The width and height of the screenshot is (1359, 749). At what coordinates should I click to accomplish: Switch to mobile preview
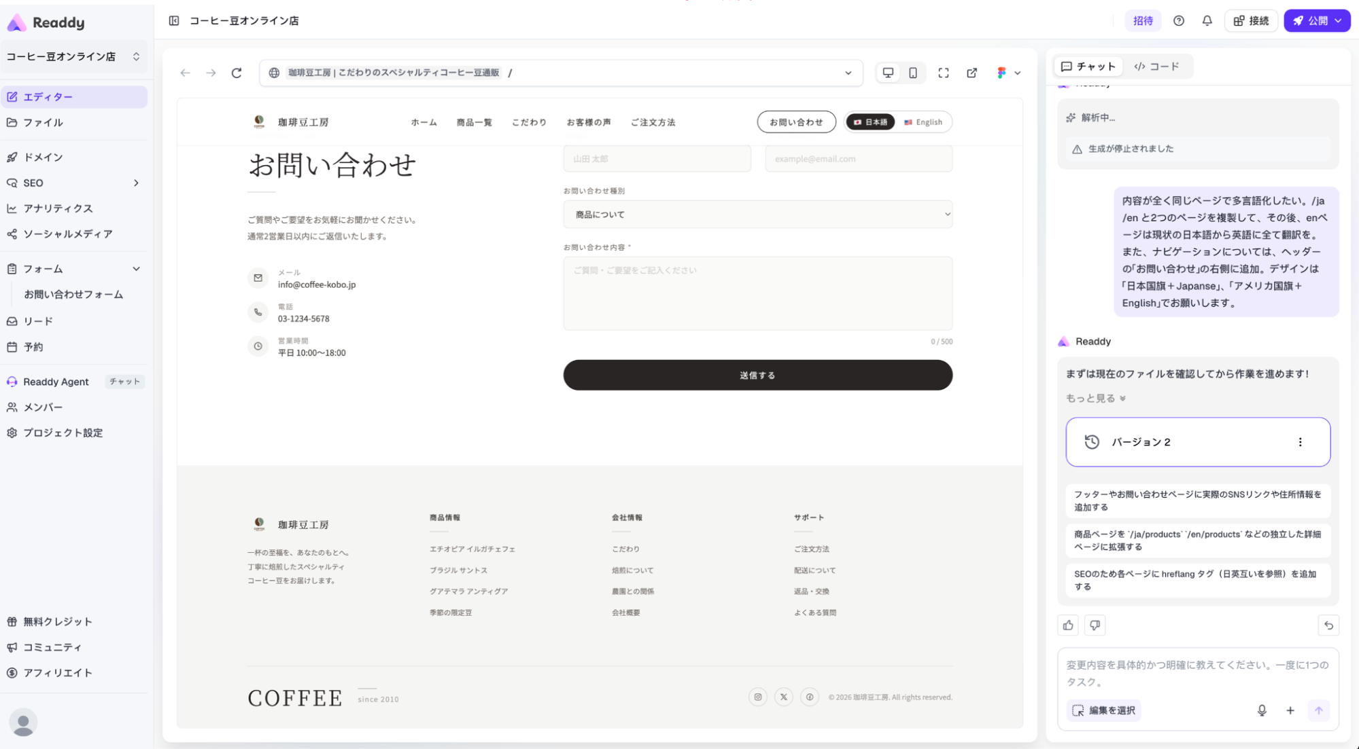913,73
